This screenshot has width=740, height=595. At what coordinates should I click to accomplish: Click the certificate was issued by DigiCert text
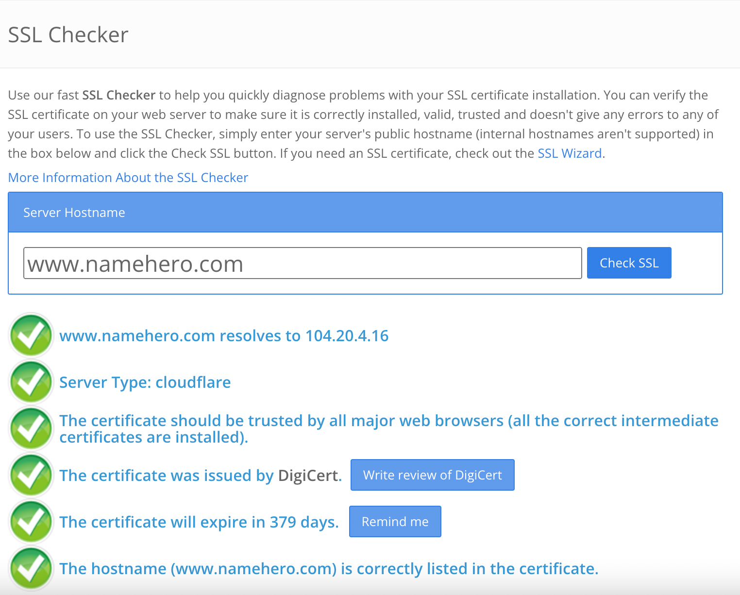tap(201, 476)
